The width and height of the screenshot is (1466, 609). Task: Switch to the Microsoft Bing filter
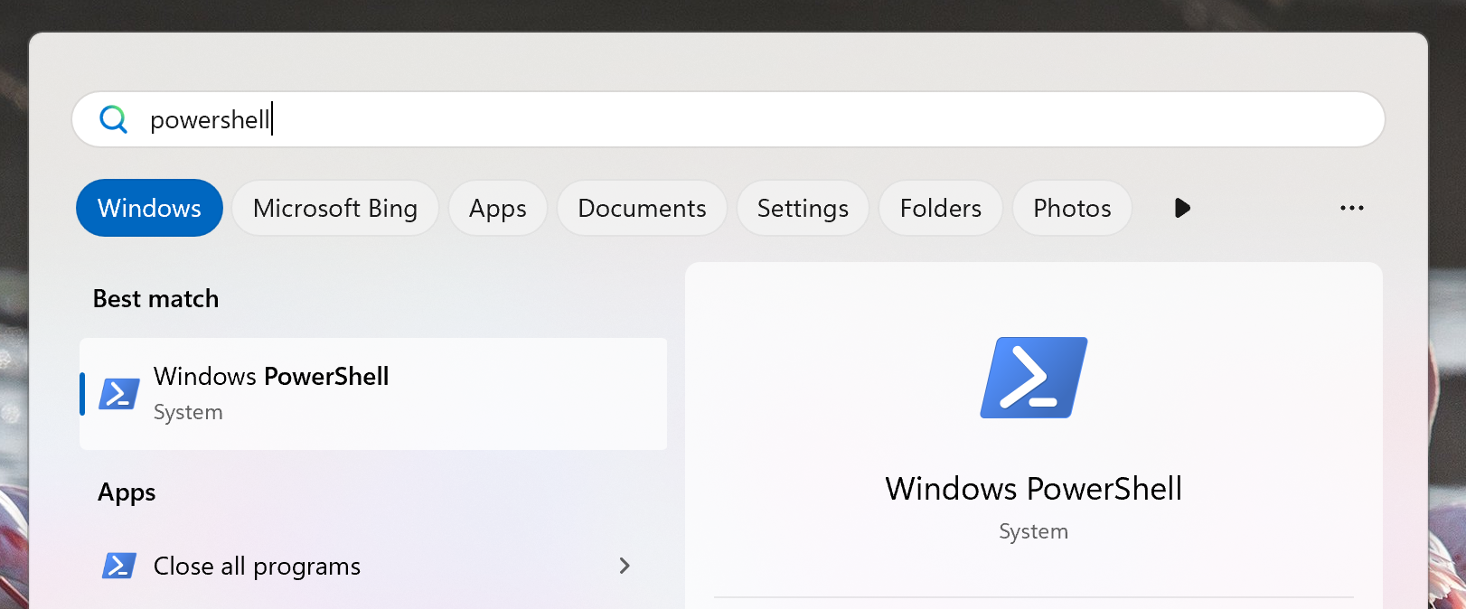coord(334,208)
